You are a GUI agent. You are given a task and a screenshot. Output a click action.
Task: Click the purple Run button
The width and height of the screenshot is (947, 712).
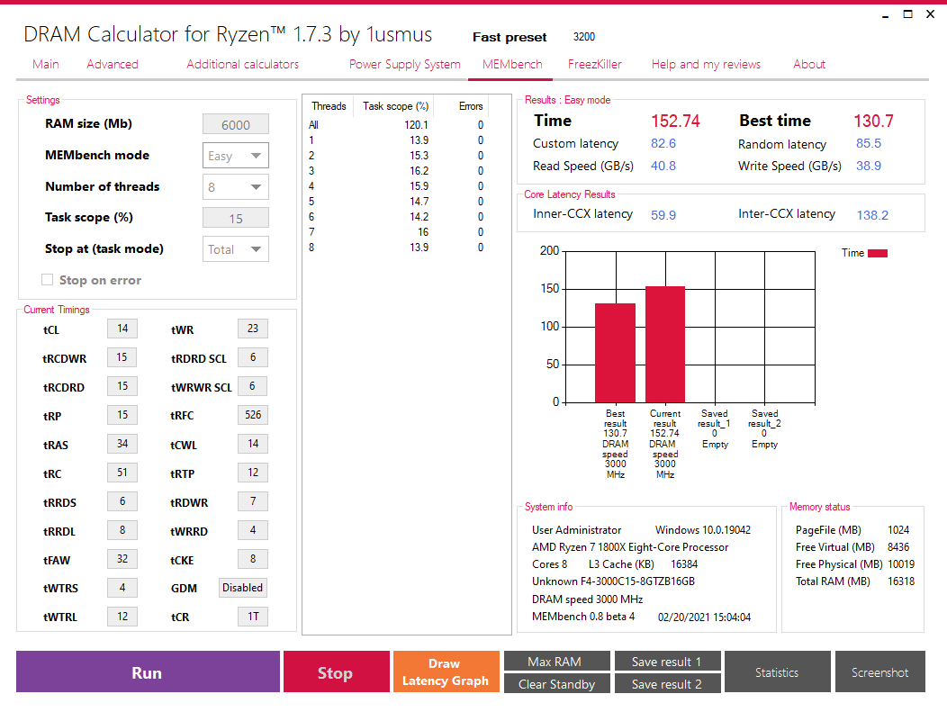148,672
